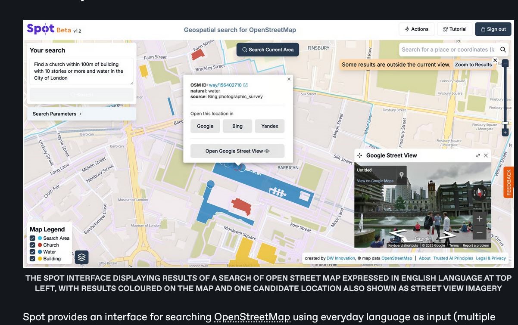Zoom in Street View with plus icon
Image resolution: width=518 pixels, height=325 pixels.
click(479, 219)
